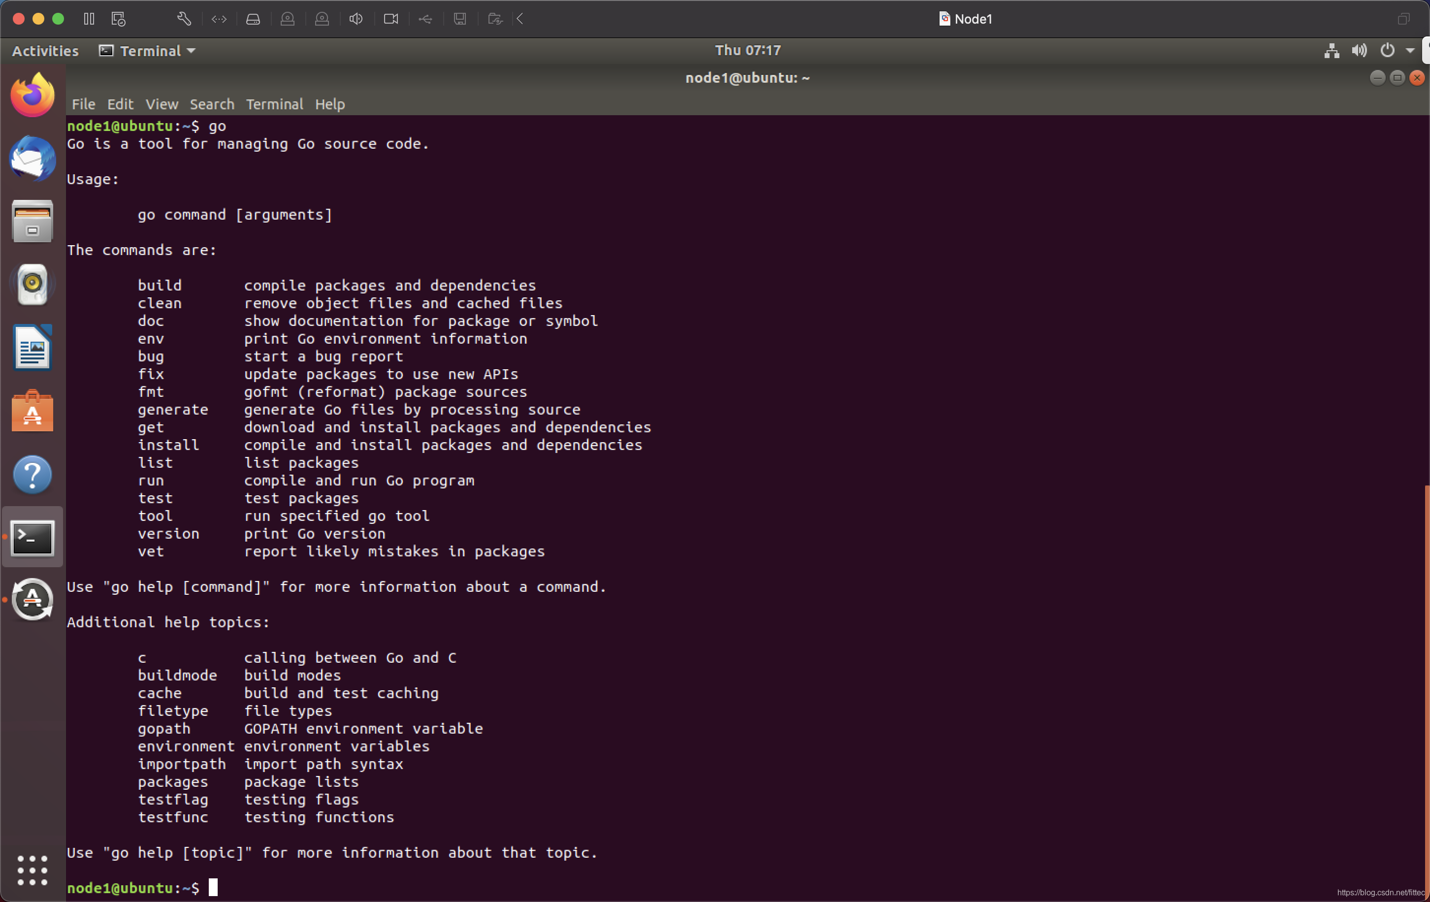Launch Thunderbird Mail from the dock
This screenshot has width=1430, height=902.
[x=32, y=158]
